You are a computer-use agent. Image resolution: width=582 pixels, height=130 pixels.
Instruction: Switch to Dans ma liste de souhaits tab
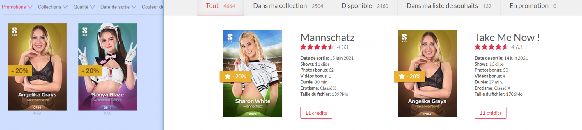tap(449, 6)
